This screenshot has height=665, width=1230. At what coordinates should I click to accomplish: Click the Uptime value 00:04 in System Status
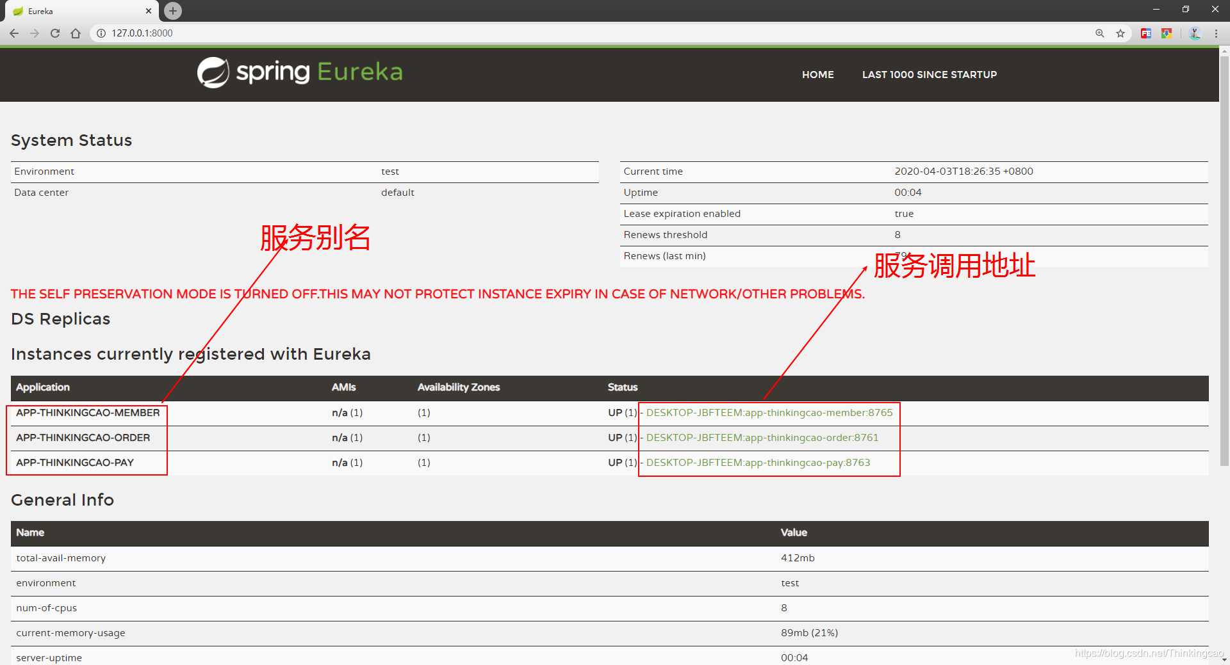[x=908, y=193]
